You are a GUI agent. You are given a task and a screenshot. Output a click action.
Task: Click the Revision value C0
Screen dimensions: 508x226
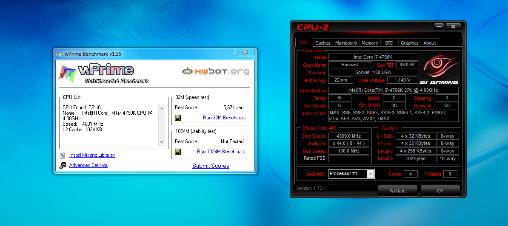pyautogui.click(x=447, y=106)
